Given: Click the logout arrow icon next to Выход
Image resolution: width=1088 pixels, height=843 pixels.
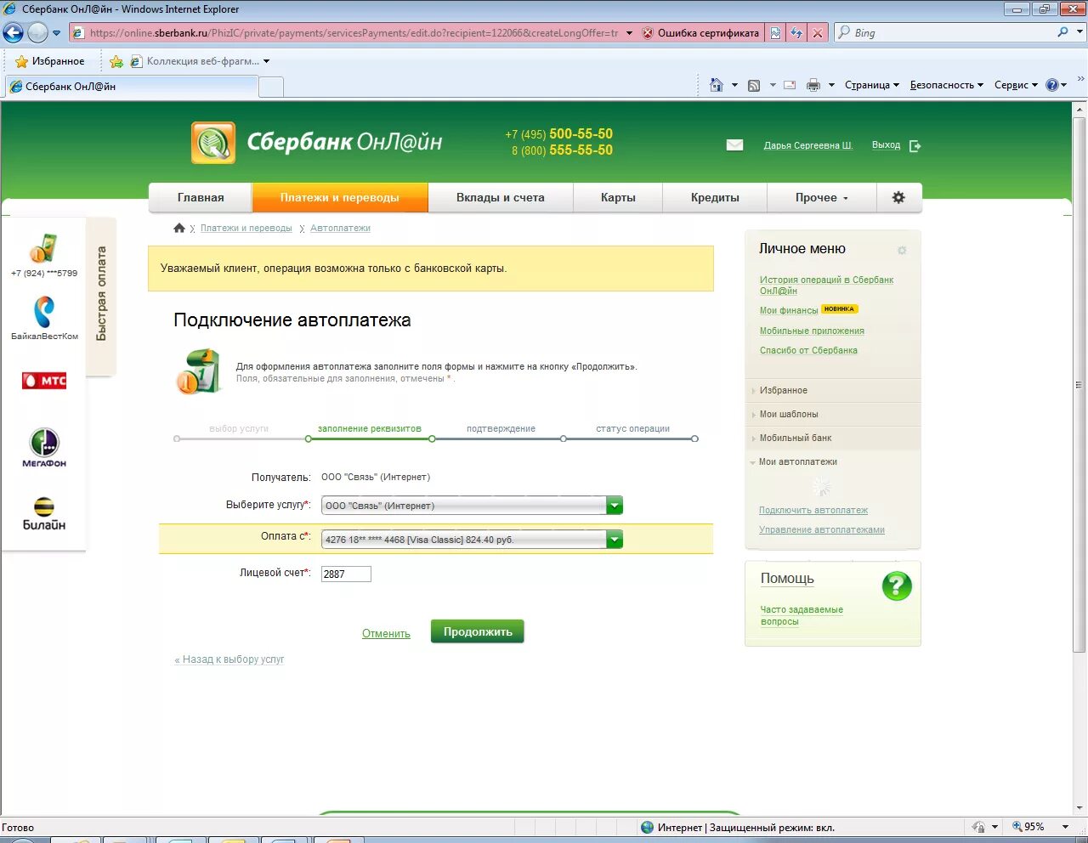Looking at the screenshot, I should tap(915, 146).
